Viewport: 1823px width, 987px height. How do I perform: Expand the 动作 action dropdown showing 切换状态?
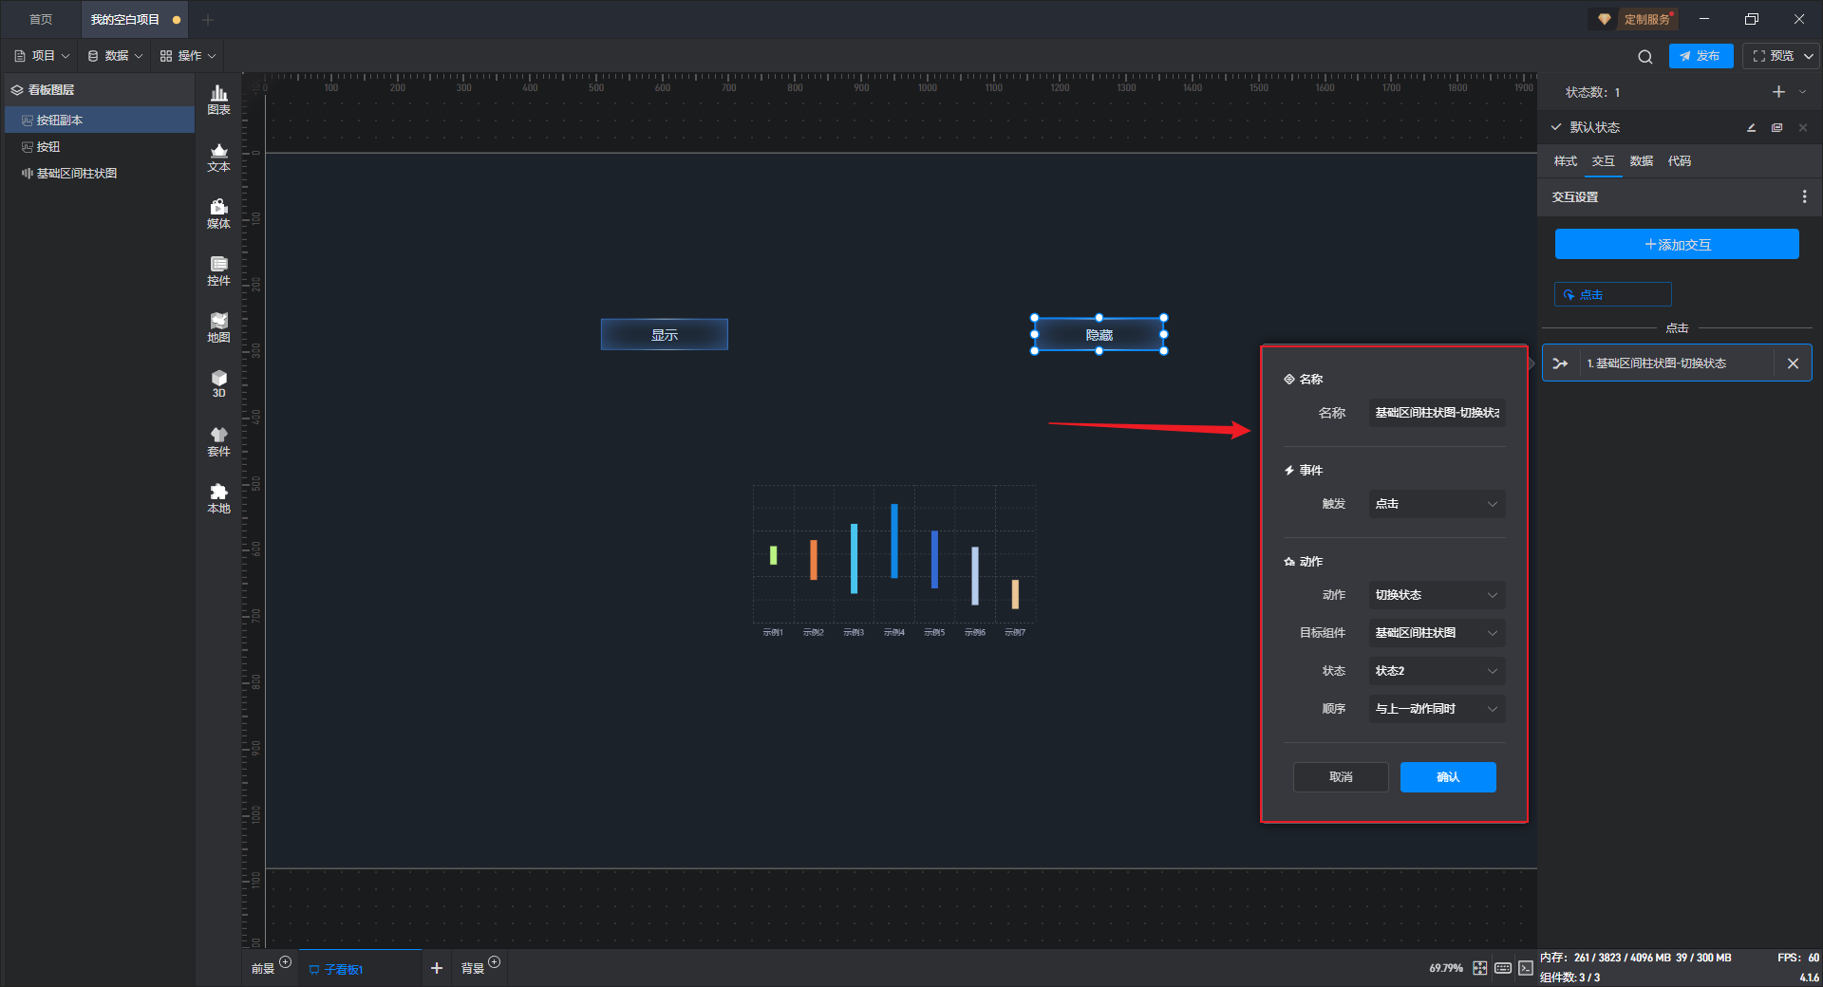[x=1437, y=595]
